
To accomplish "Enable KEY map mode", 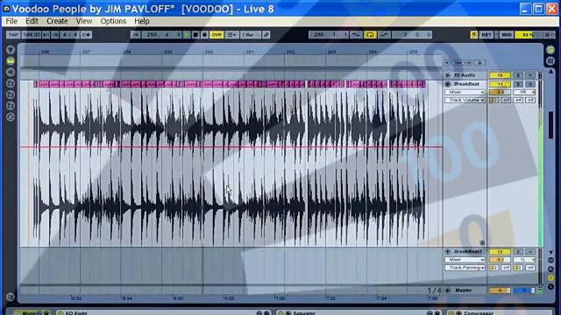I will coord(486,35).
